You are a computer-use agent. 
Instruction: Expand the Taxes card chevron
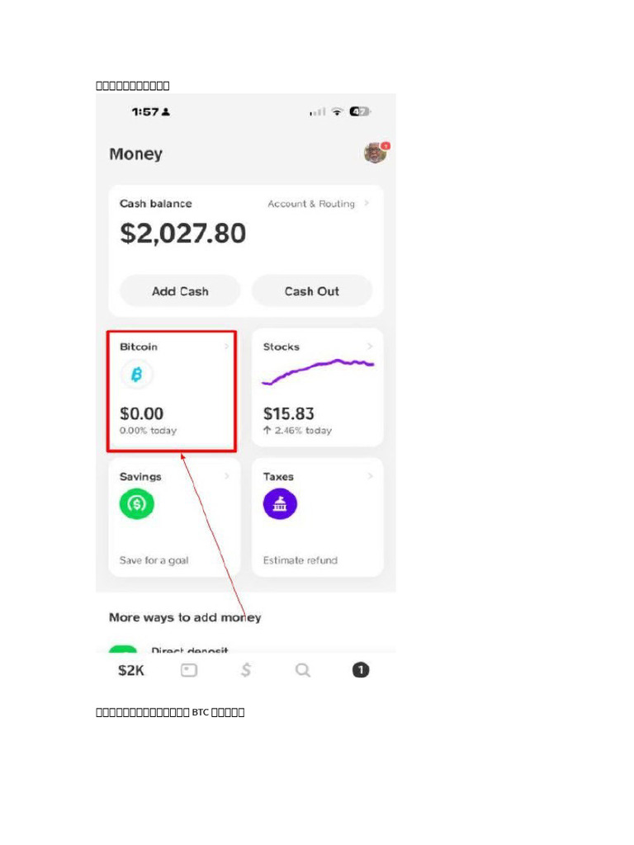[370, 476]
